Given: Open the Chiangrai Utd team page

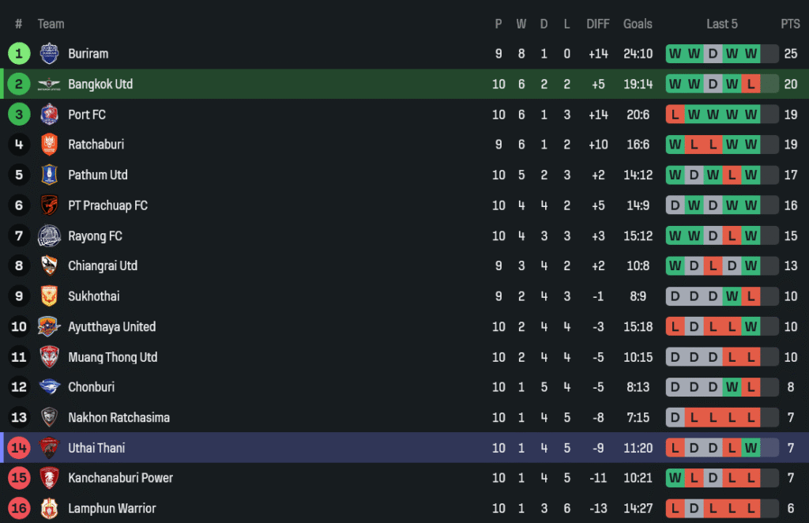Looking at the screenshot, I should 103,266.
